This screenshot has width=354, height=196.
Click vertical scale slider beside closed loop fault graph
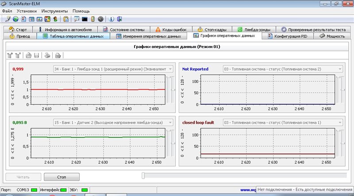pos(342,143)
